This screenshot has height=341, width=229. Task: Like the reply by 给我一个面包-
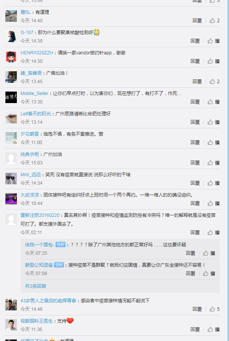[209, 253]
